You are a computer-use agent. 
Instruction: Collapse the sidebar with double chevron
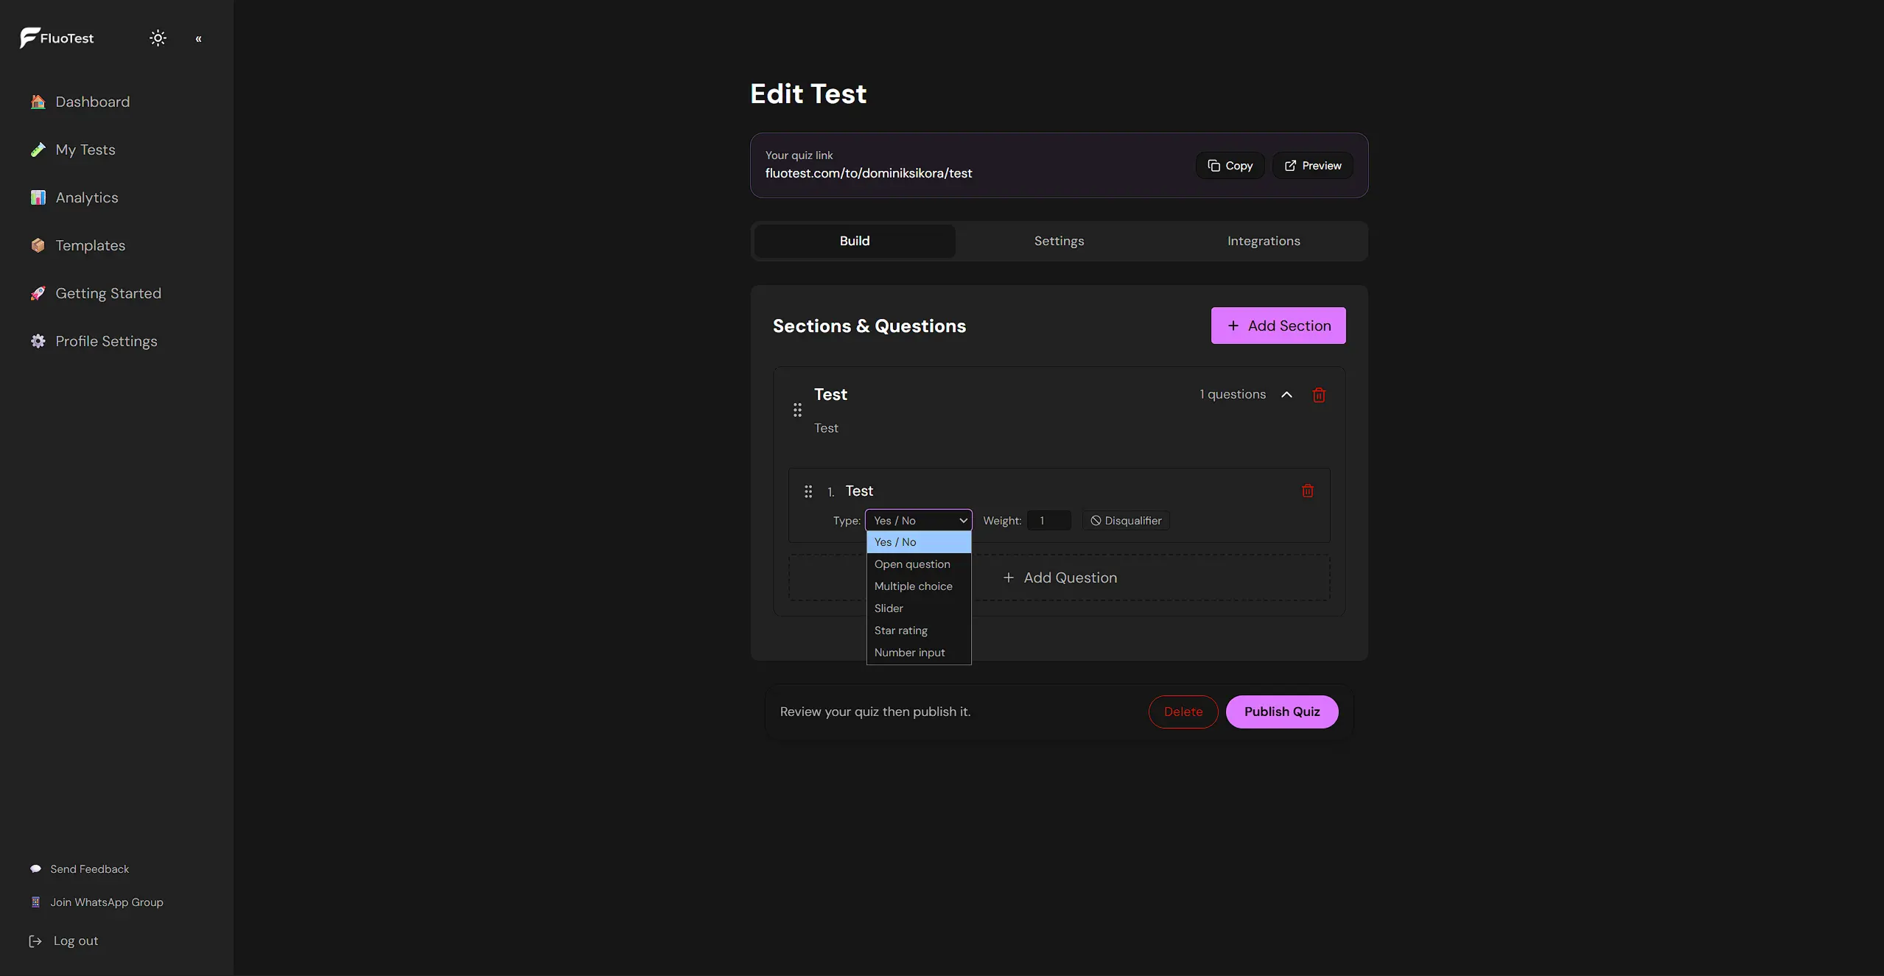tap(198, 39)
